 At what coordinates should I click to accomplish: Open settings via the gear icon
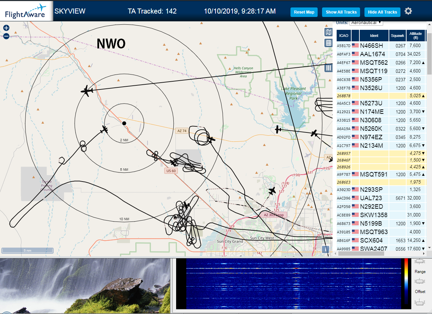coord(408,11)
